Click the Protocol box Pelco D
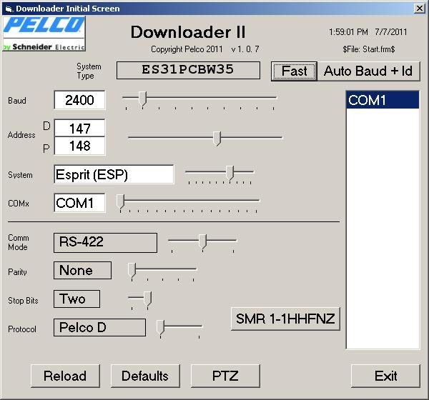 tap(99, 327)
